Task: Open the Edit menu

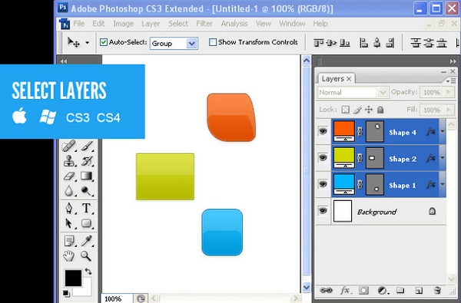Action: 98,24
